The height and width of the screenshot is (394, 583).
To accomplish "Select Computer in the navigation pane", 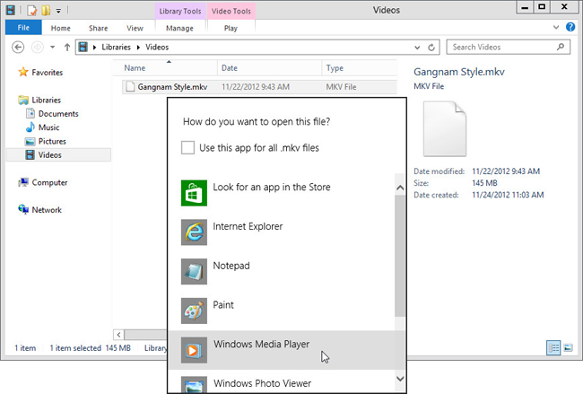I will click(x=49, y=182).
